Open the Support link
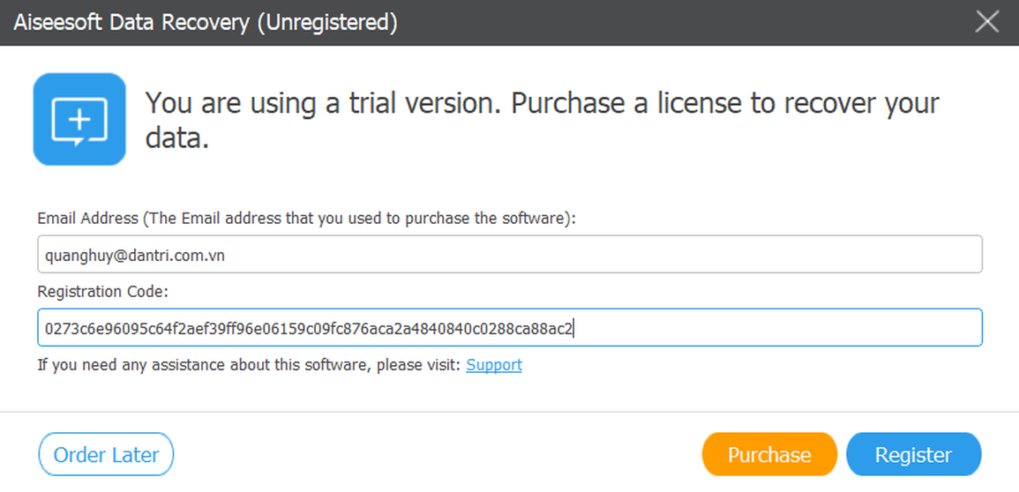 tap(494, 365)
